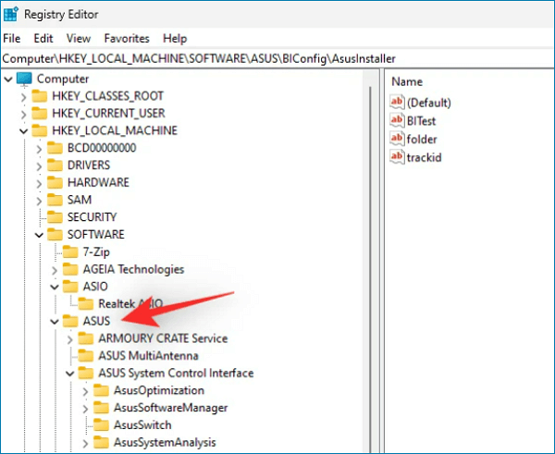Click the Realtek ASIO folder icon
The height and width of the screenshot is (454, 555).
[x=86, y=304]
